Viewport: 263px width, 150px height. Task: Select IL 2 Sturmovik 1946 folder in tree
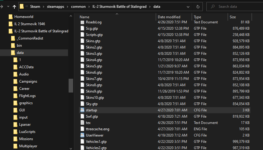tap(30, 24)
